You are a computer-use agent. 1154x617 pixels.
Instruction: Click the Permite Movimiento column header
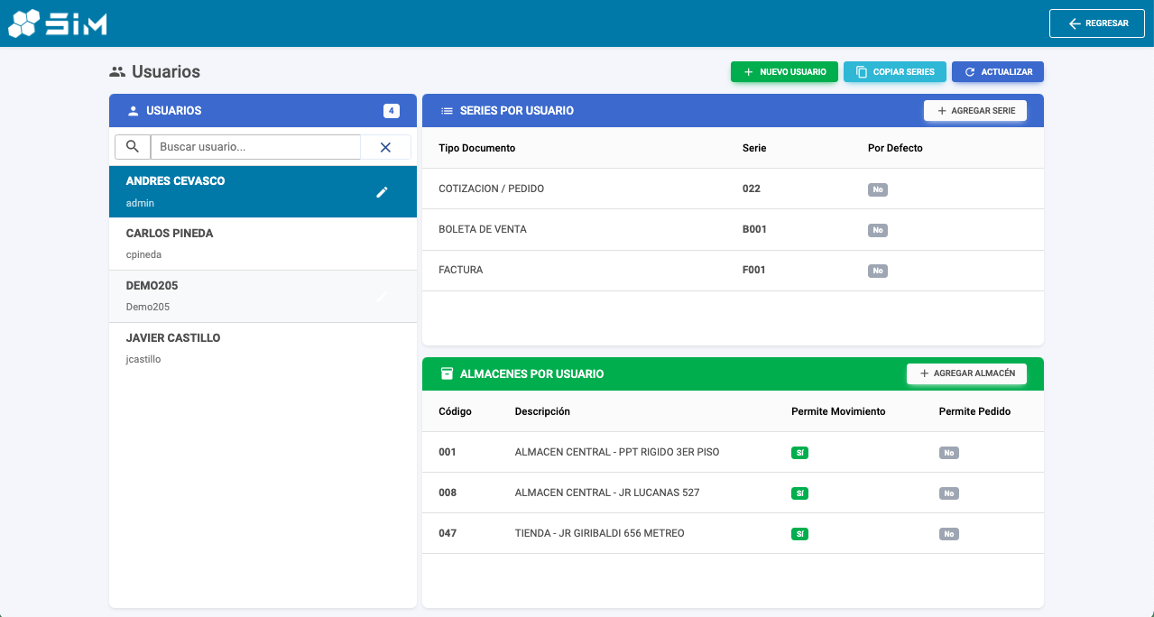(838, 411)
